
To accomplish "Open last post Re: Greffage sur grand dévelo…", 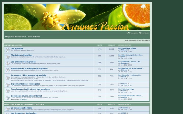I will [131, 68].
